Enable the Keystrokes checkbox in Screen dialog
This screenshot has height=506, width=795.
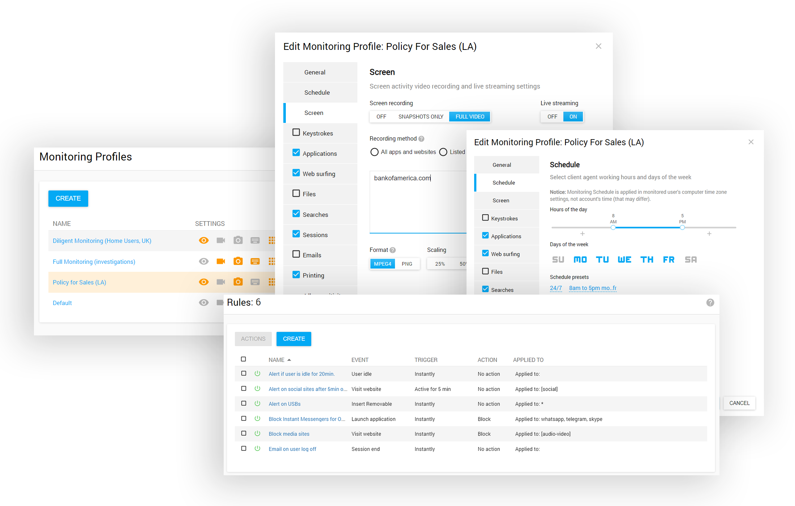point(296,133)
